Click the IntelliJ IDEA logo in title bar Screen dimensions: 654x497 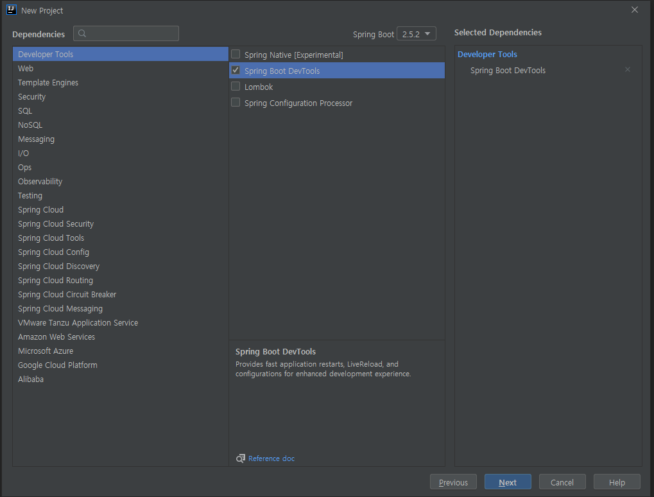tap(12, 10)
